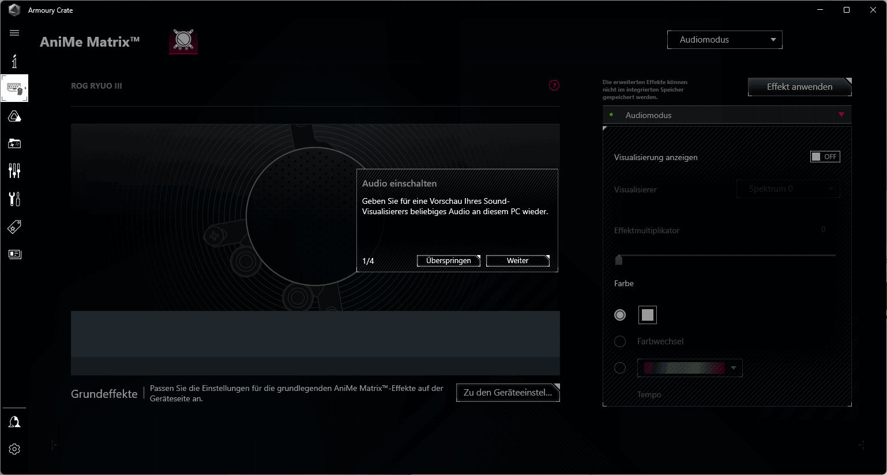Select the Devices keyboard sidebar icon
This screenshot has height=475, width=887.
point(14,89)
